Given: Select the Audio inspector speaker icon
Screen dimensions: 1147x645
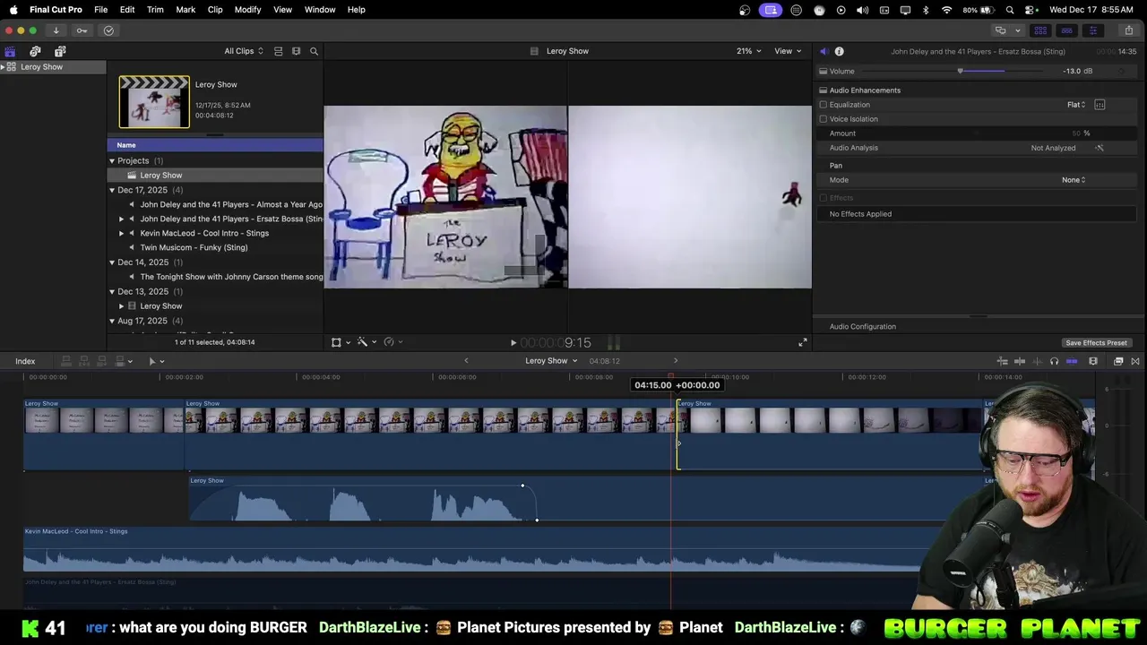Looking at the screenshot, I should (824, 51).
